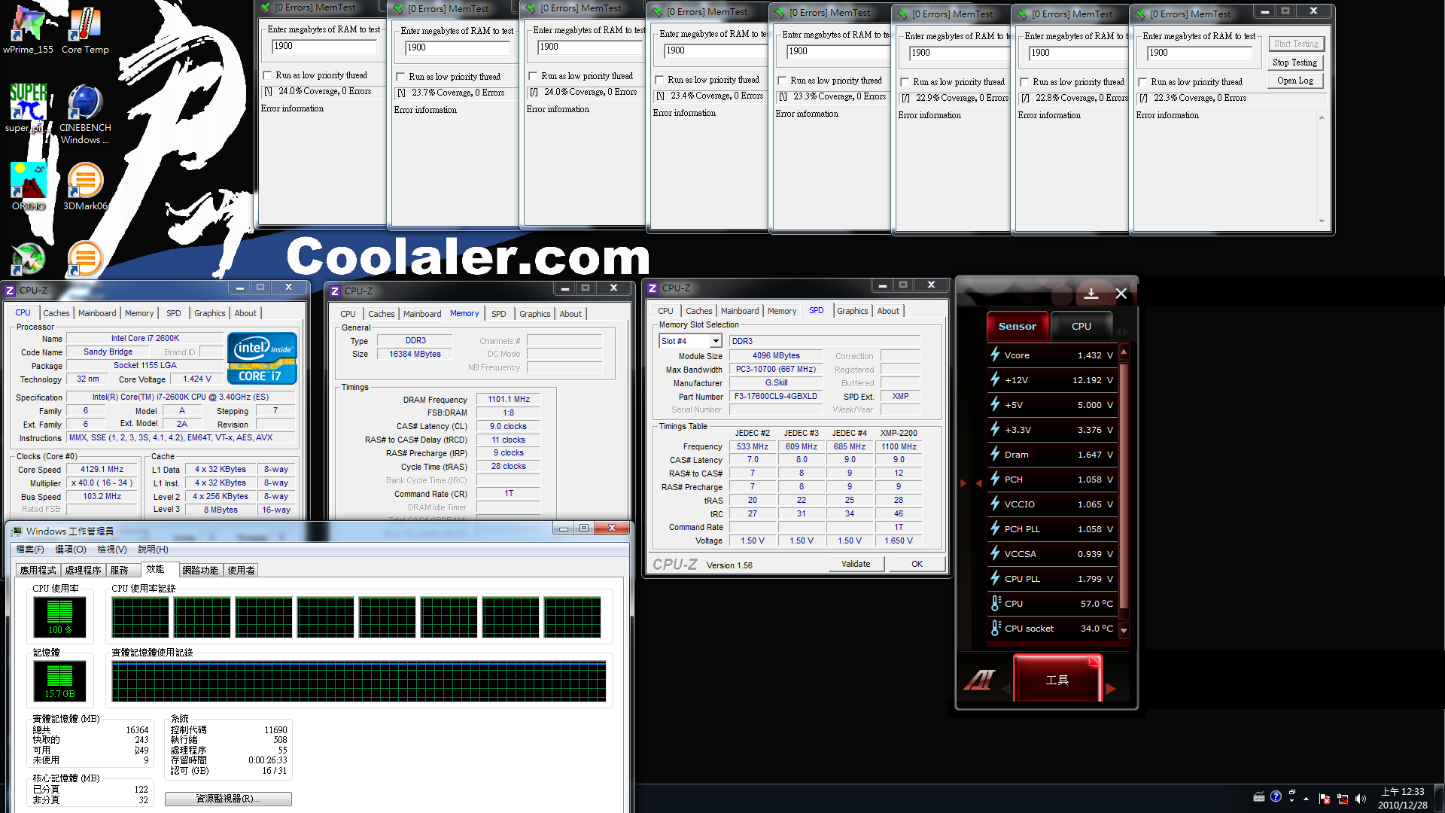
Task: Click the lightning icon beside Vcore
Action: [995, 355]
